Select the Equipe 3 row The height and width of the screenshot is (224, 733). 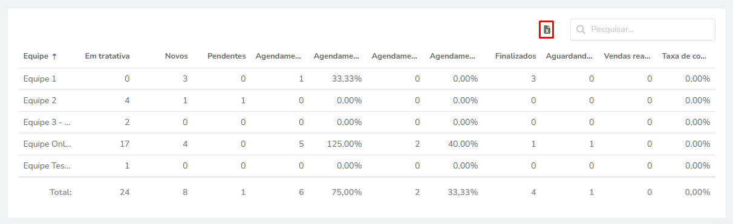click(x=366, y=122)
